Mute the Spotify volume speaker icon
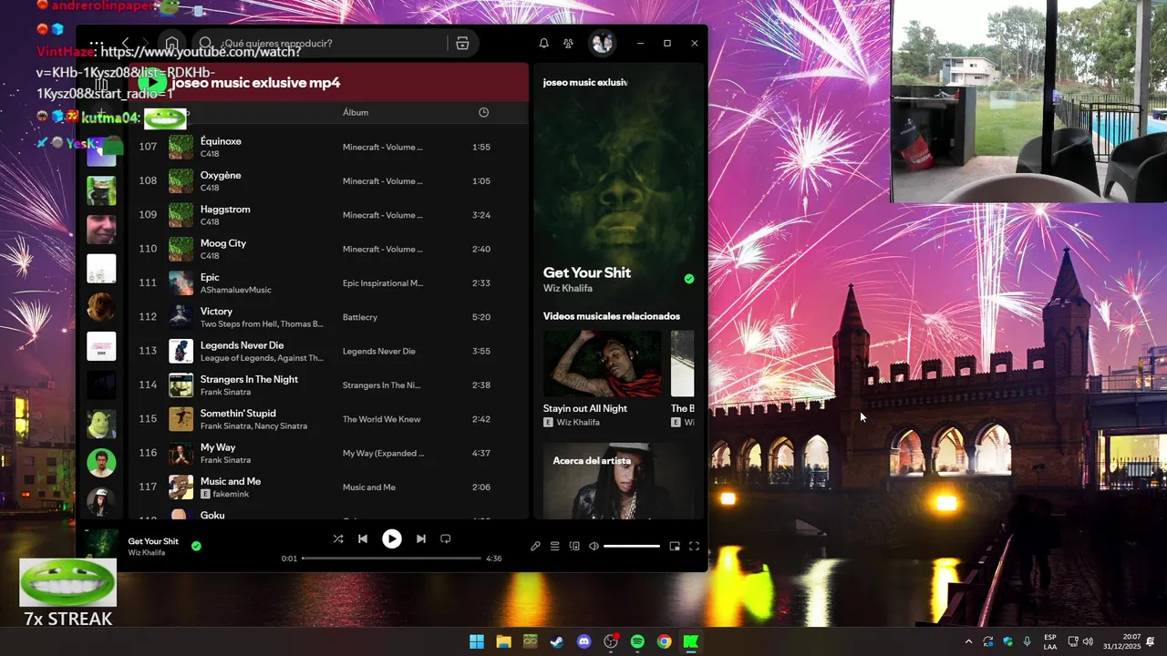 pyautogui.click(x=594, y=546)
